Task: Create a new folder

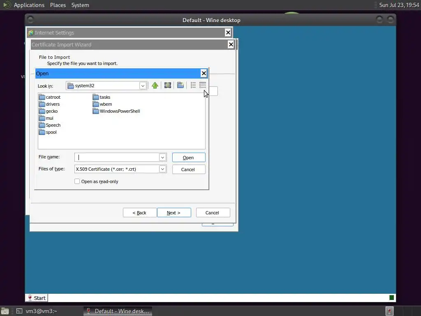Action: click(180, 86)
